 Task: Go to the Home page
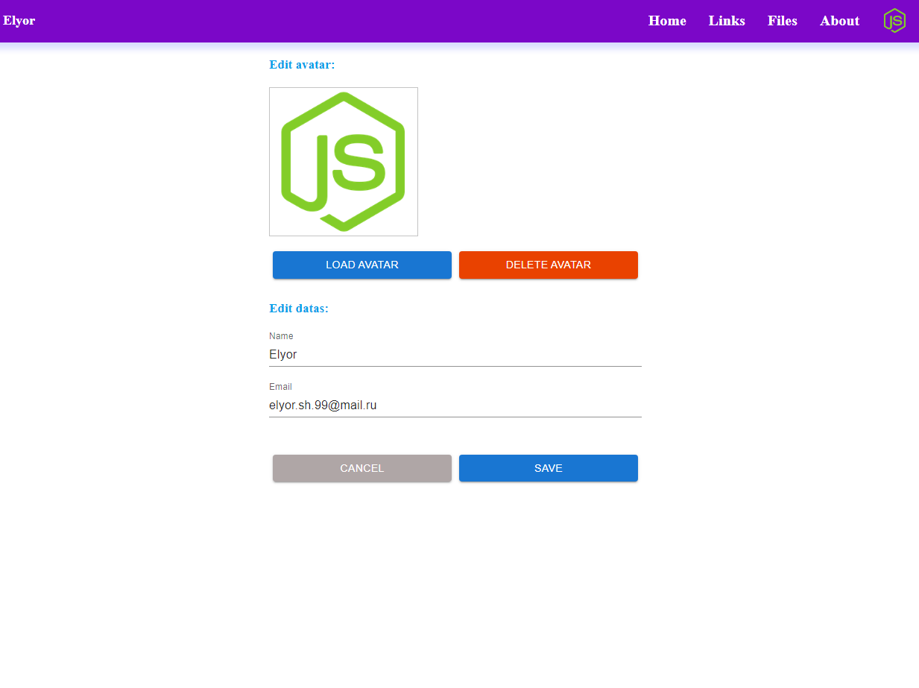667,21
